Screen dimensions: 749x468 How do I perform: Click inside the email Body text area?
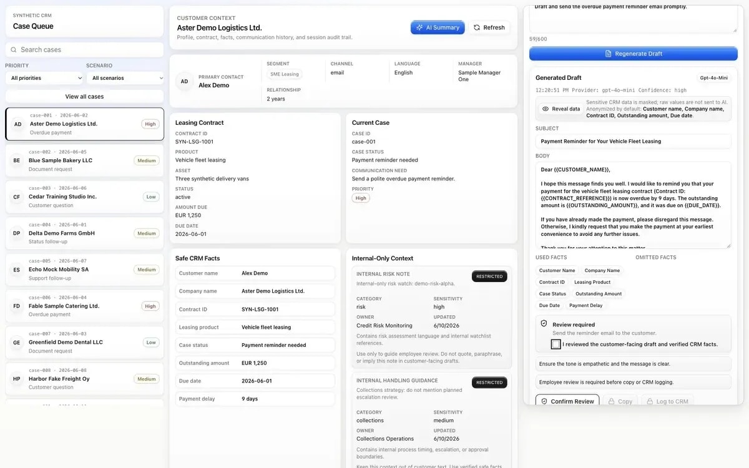(634, 205)
